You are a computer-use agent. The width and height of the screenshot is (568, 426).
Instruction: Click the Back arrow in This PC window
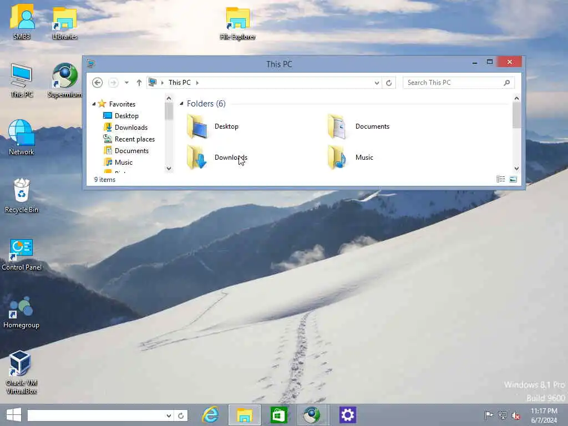(97, 83)
